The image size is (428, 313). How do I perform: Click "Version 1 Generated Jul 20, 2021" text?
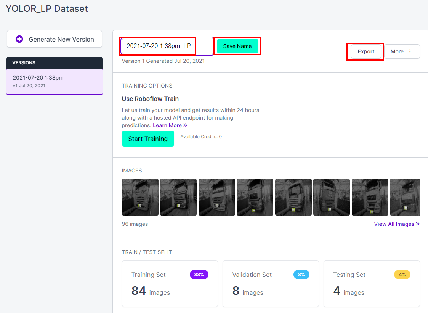163,61
